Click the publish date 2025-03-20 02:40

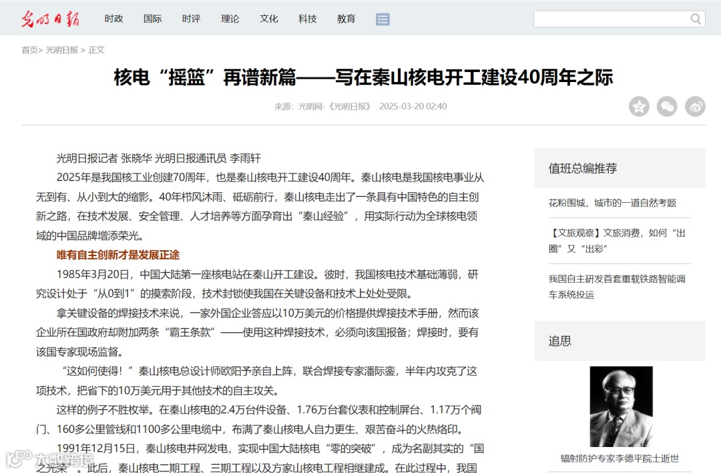[413, 107]
